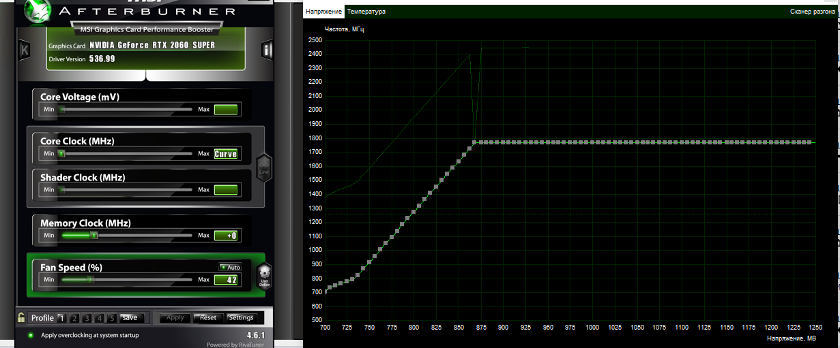Select profile slot 1
The height and width of the screenshot is (348, 840).
[61, 317]
